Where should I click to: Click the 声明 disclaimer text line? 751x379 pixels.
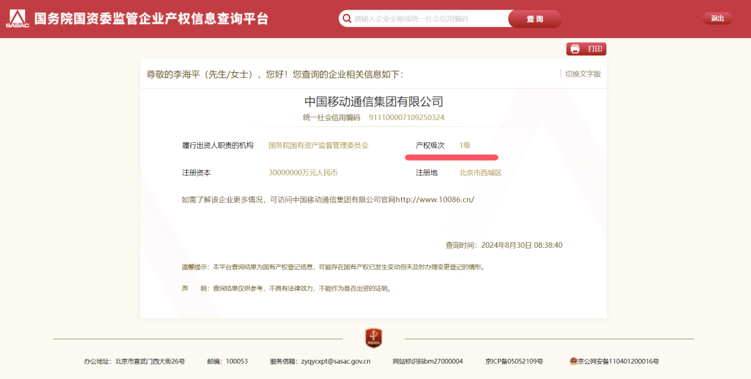287,289
